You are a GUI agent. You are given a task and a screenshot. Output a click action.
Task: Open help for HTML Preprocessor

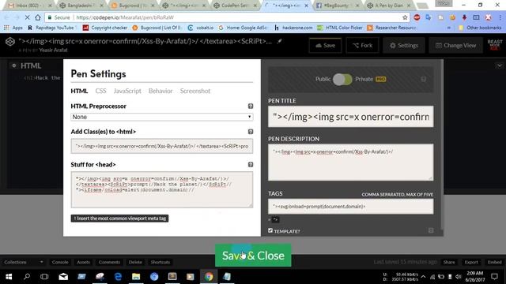(x=251, y=106)
